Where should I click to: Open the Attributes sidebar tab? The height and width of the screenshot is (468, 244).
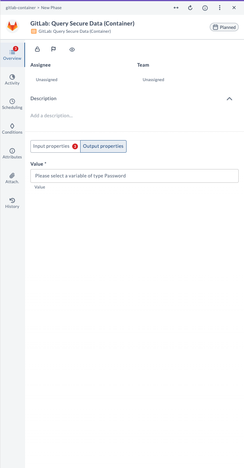pyautogui.click(x=12, y=153)
